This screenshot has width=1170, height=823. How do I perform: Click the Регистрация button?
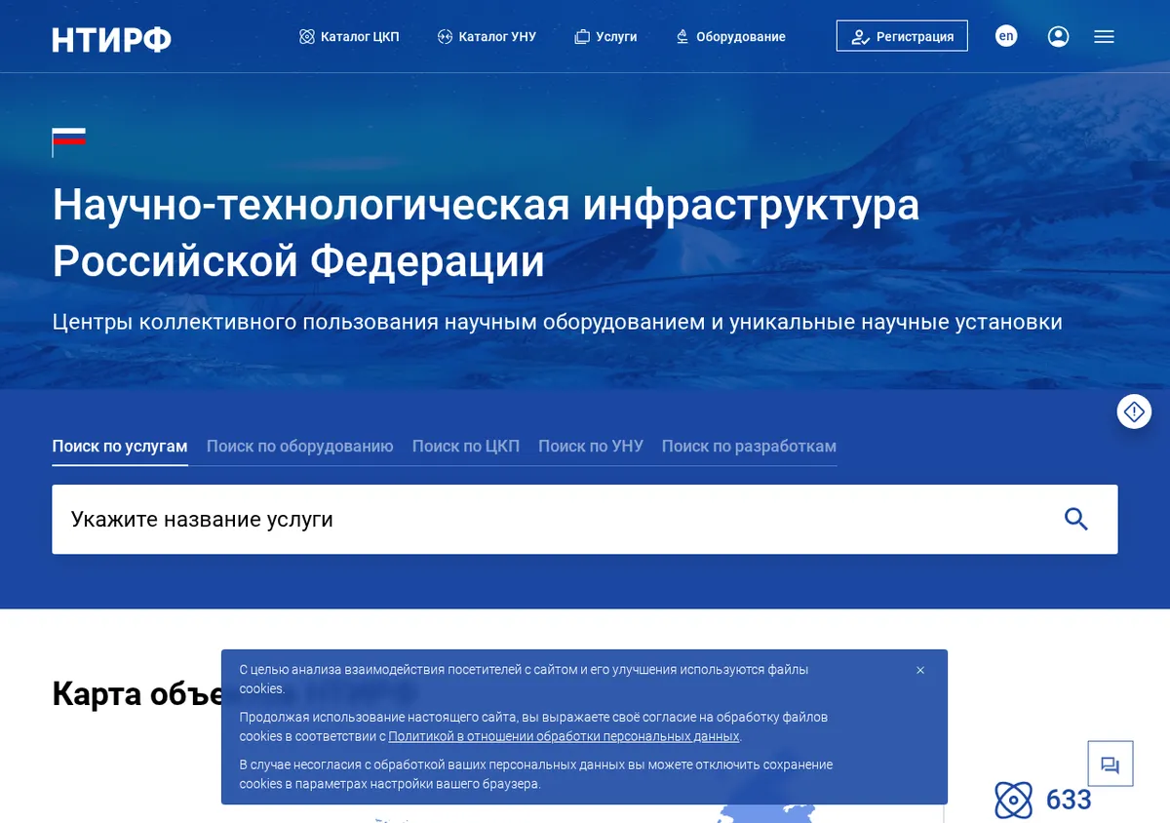pyautogui.click(x=902, y=36)
